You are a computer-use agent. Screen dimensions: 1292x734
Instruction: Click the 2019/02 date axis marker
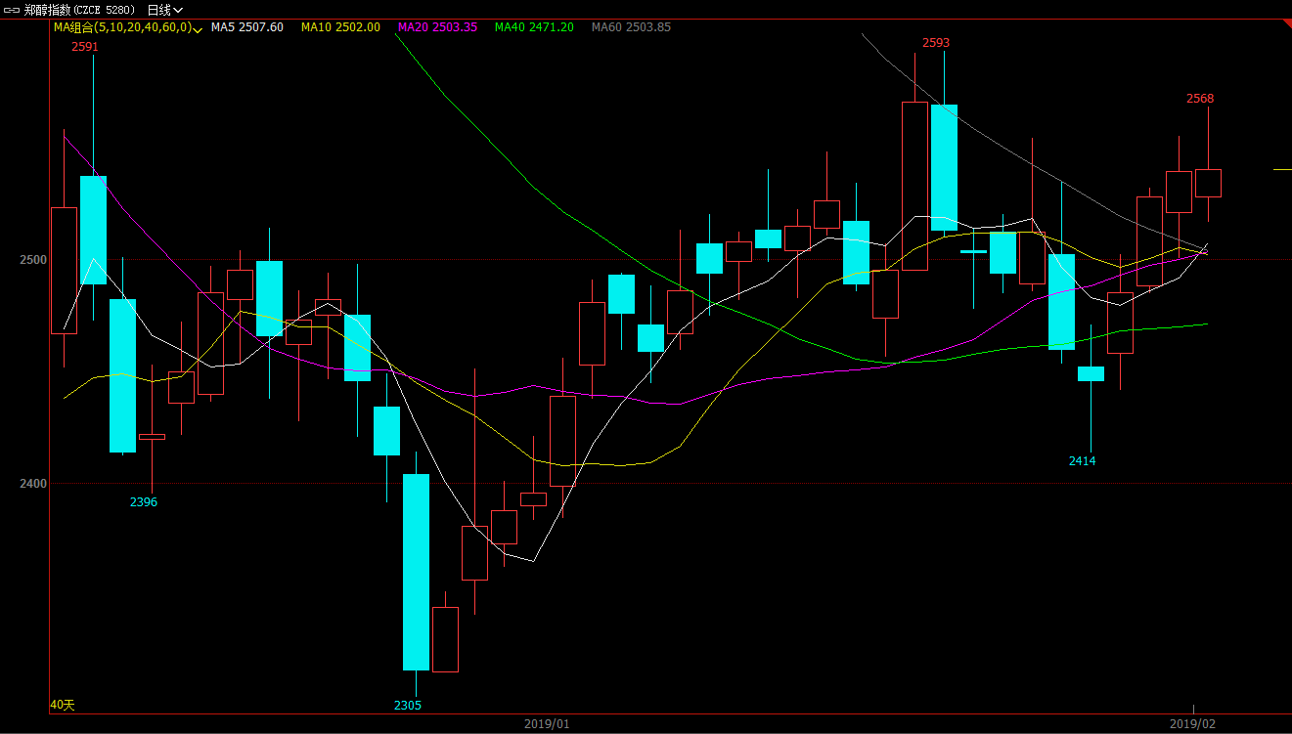[1192, 724]
